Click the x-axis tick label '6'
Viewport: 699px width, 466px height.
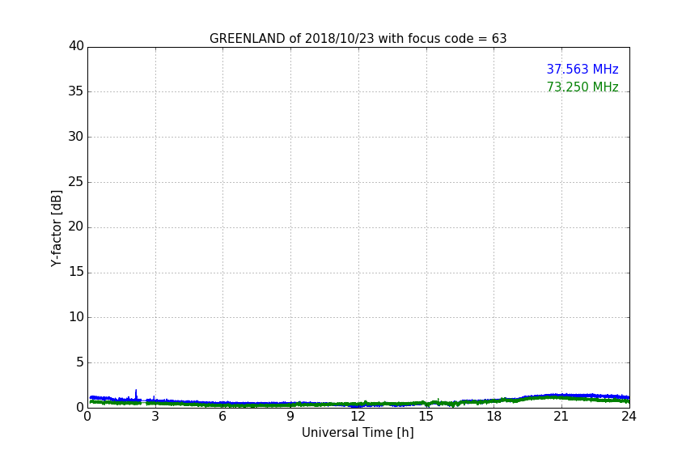(223, 417)
